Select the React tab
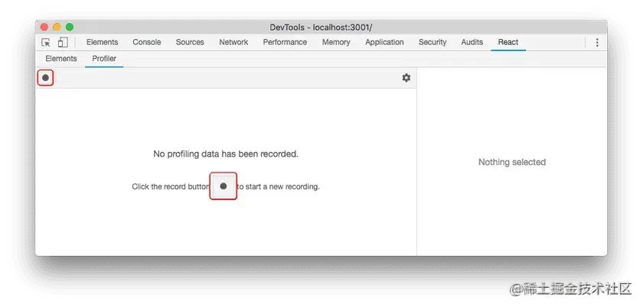This screenshot has height=307, width=643. pos(508,42)
